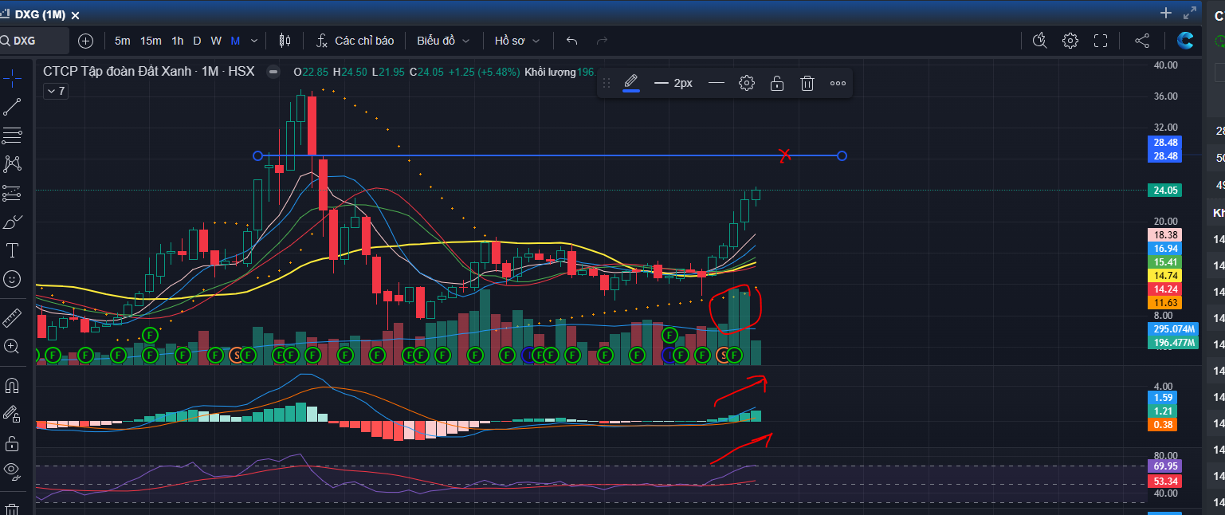Select the XABCD pattern tool
Viewport: 1225px width, 515px height.
(x=12, y=164)
